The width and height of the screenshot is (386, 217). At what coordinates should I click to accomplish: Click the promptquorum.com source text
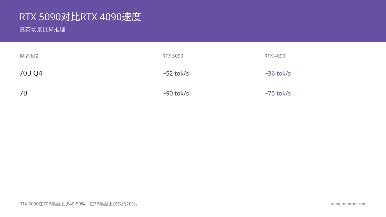(348, 204)
